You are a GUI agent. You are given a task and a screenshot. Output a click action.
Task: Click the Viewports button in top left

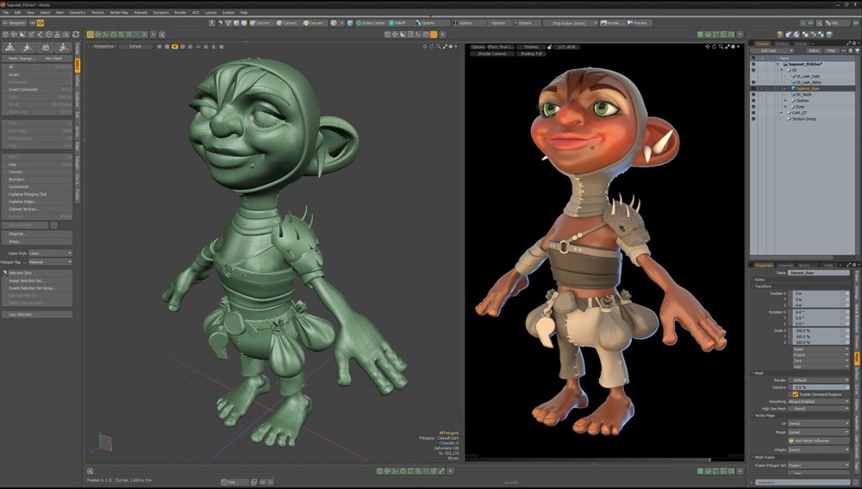pyautogui.click(x=15, y=23)
